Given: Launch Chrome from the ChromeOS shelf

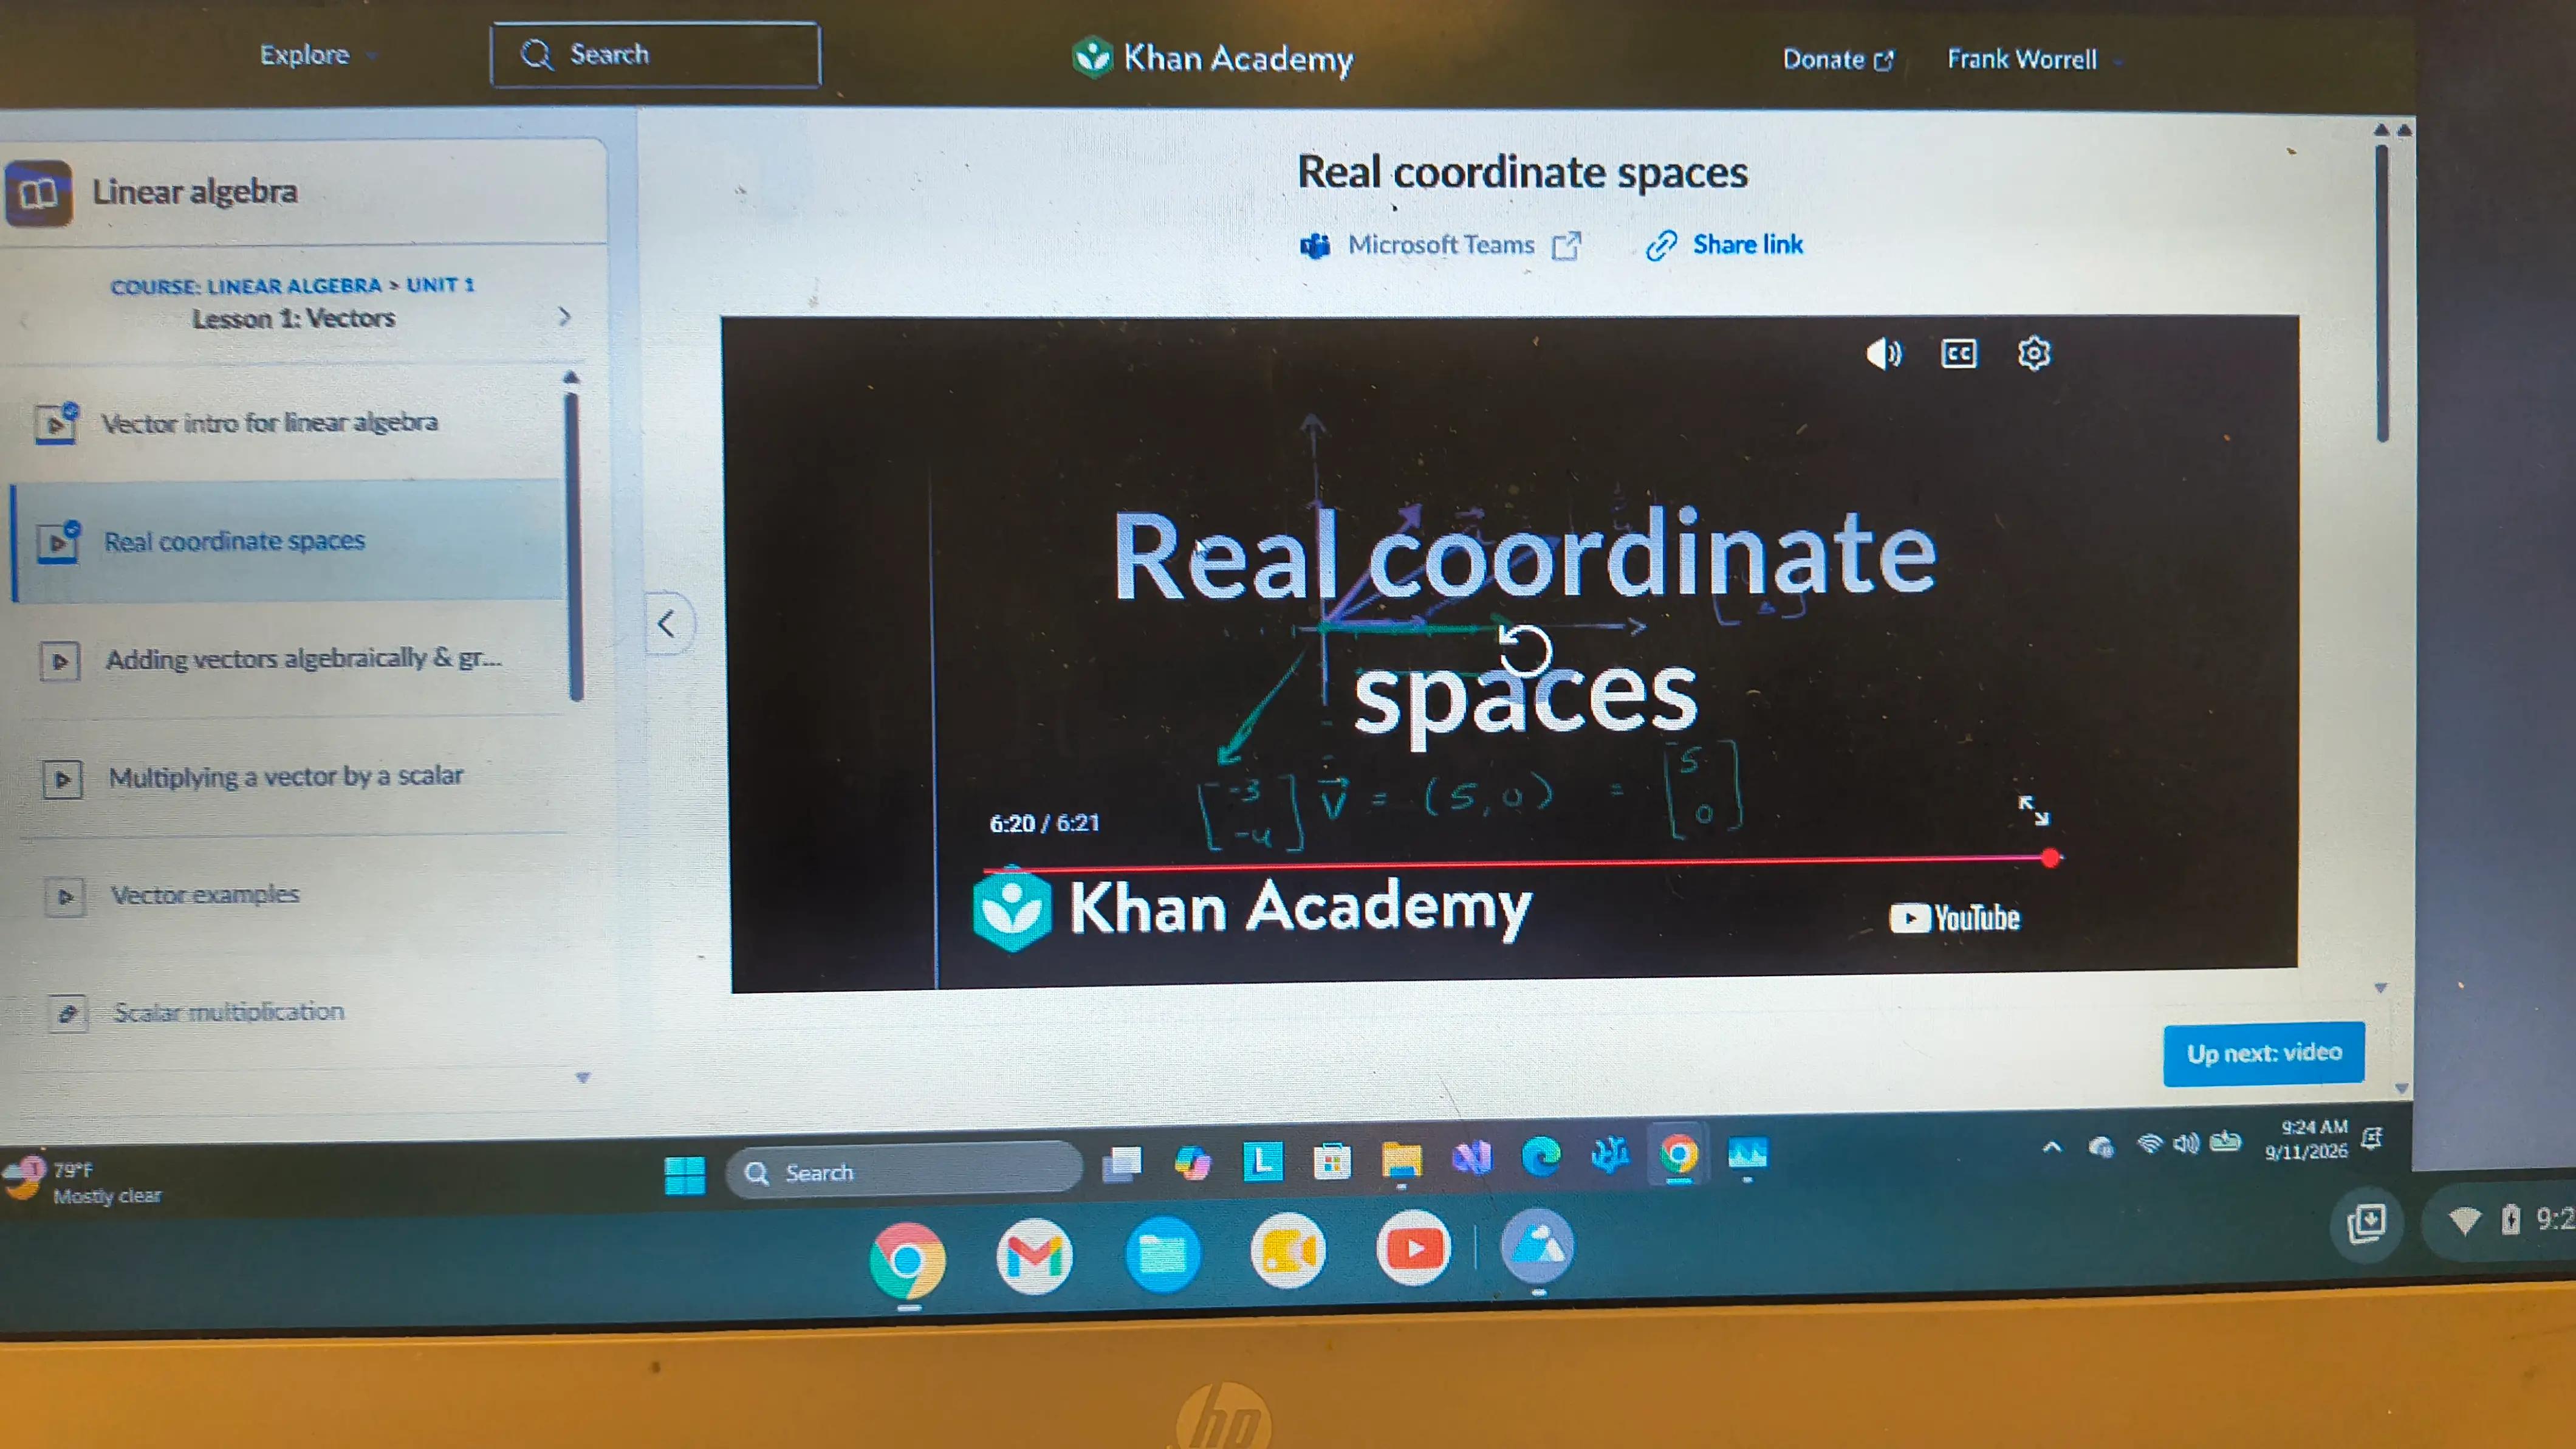Looking at the screenshot, I should [907, 1260].
